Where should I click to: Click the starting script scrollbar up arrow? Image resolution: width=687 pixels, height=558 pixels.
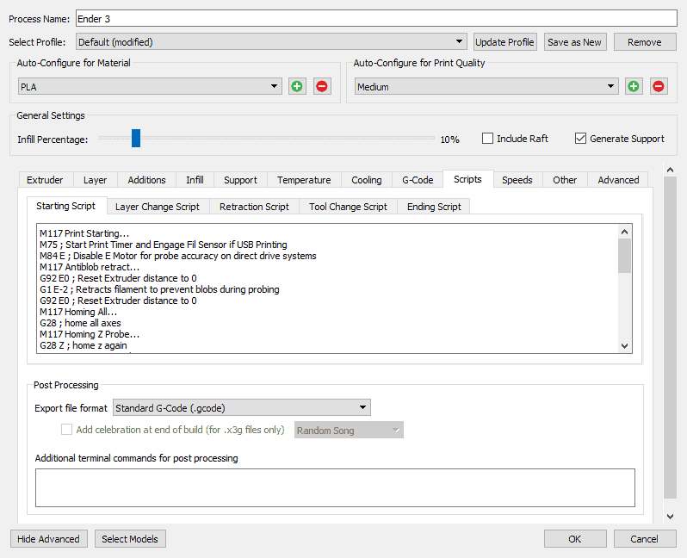(x=625, y=232)
